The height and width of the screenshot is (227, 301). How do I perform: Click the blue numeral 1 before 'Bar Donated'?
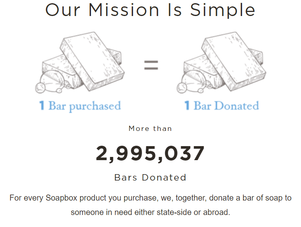click(x=187, y=106)
